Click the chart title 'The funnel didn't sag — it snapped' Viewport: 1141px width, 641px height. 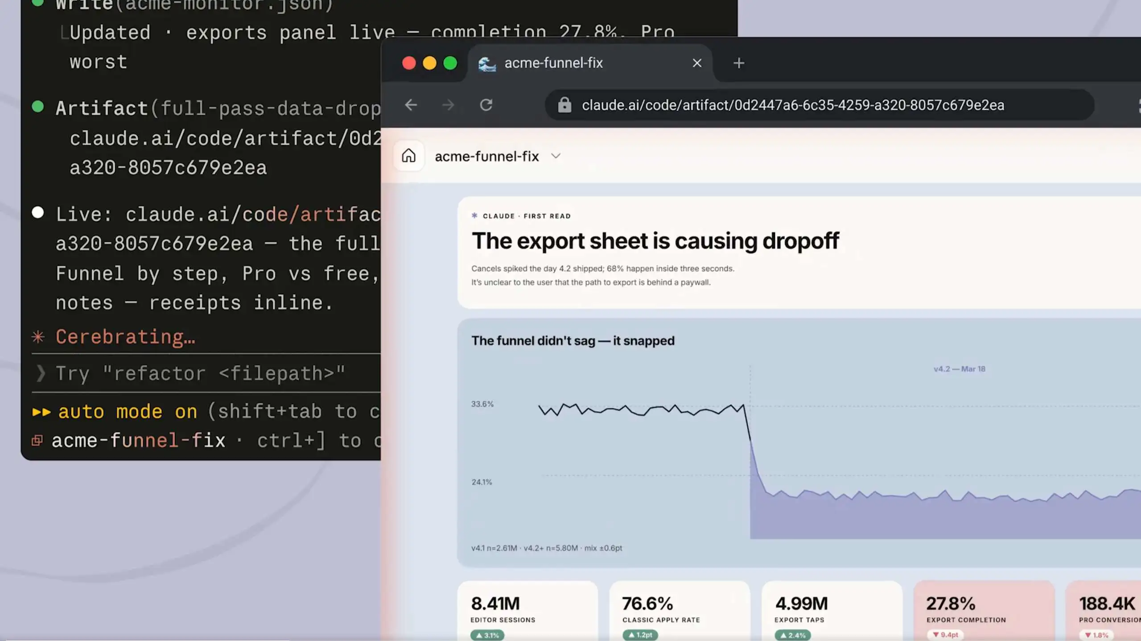[573, 341]
